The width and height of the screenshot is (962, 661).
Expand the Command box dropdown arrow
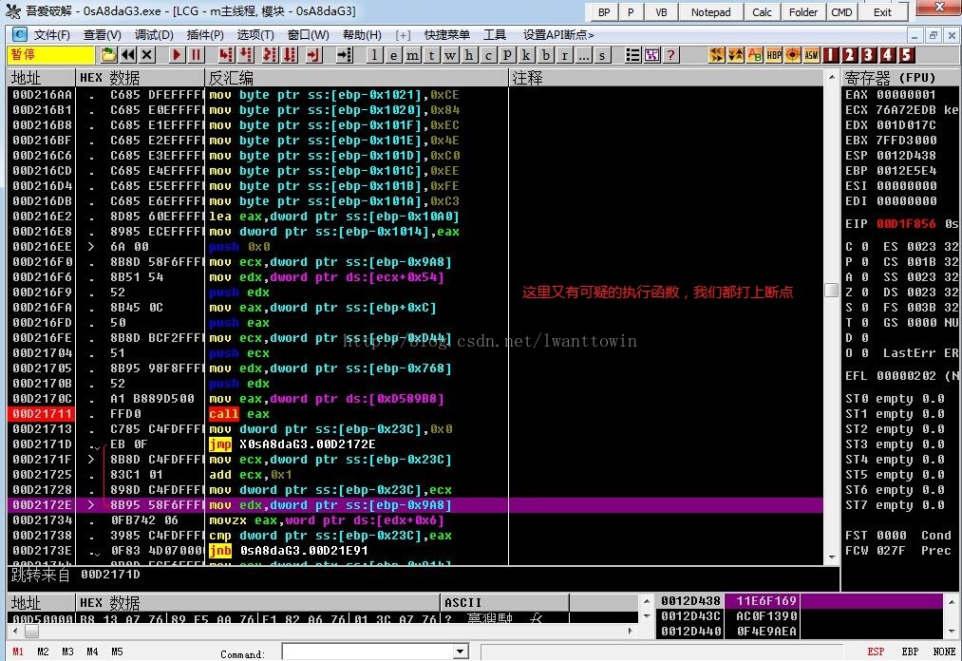point(461,652)
